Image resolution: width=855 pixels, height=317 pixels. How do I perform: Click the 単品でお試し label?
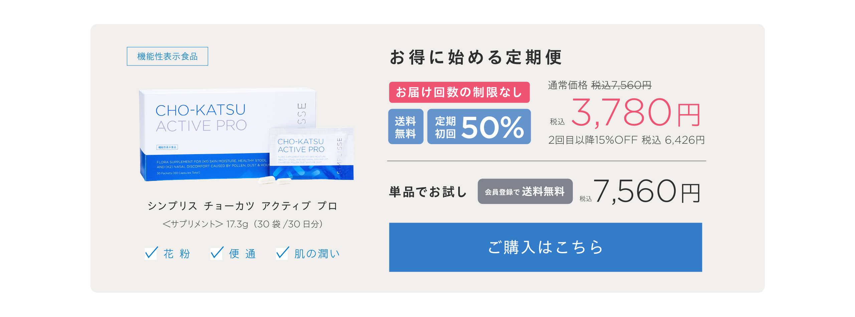[428, 192]
